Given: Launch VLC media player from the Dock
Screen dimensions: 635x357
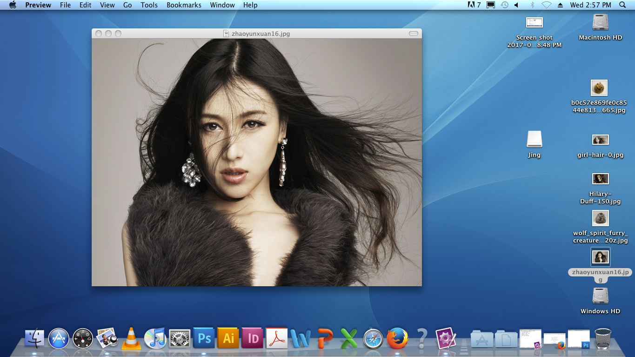Looking at the screenshot, I should [x=131, y=338].
